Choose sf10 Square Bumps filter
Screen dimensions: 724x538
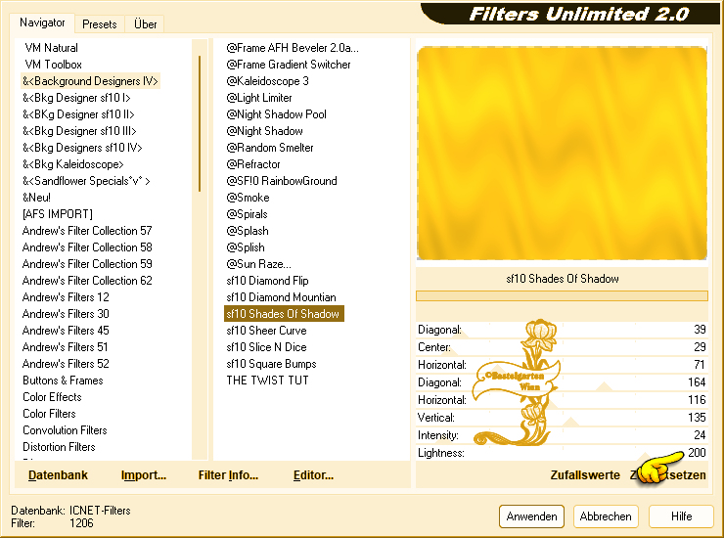click(272, 364)
